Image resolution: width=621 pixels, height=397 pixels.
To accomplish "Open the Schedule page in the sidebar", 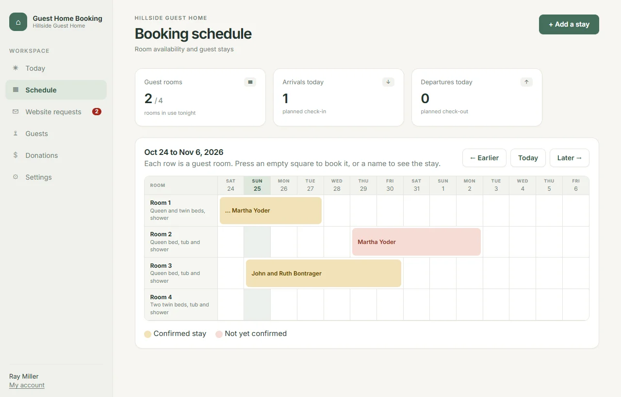I will [56, 90].
